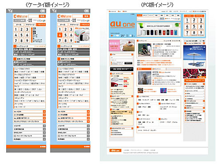Click the signal antenna icon in the right mobile status bar
The image size is (222, 165).
pos(54,11)
